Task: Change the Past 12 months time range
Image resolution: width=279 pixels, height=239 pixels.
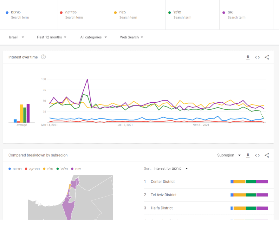Action: [52, 37]
